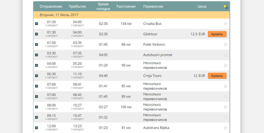Screen dimensions: 264x133
Task: Click the Вторник, 11 Июль 2017 date bar
Action: [131, 15]
